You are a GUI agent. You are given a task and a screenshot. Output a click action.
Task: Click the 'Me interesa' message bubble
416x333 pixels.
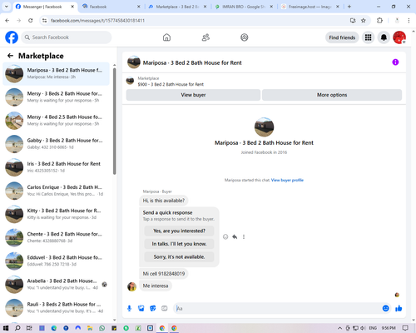156,286
